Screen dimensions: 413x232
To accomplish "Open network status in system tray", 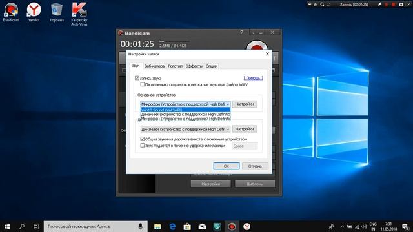I will coord(357,226).
